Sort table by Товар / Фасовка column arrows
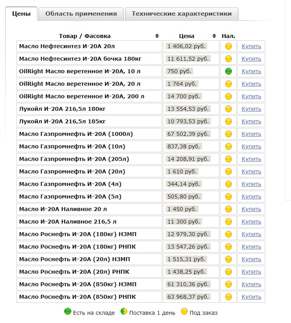The width and height of the screenshot is (291, 323). [157, 36]
